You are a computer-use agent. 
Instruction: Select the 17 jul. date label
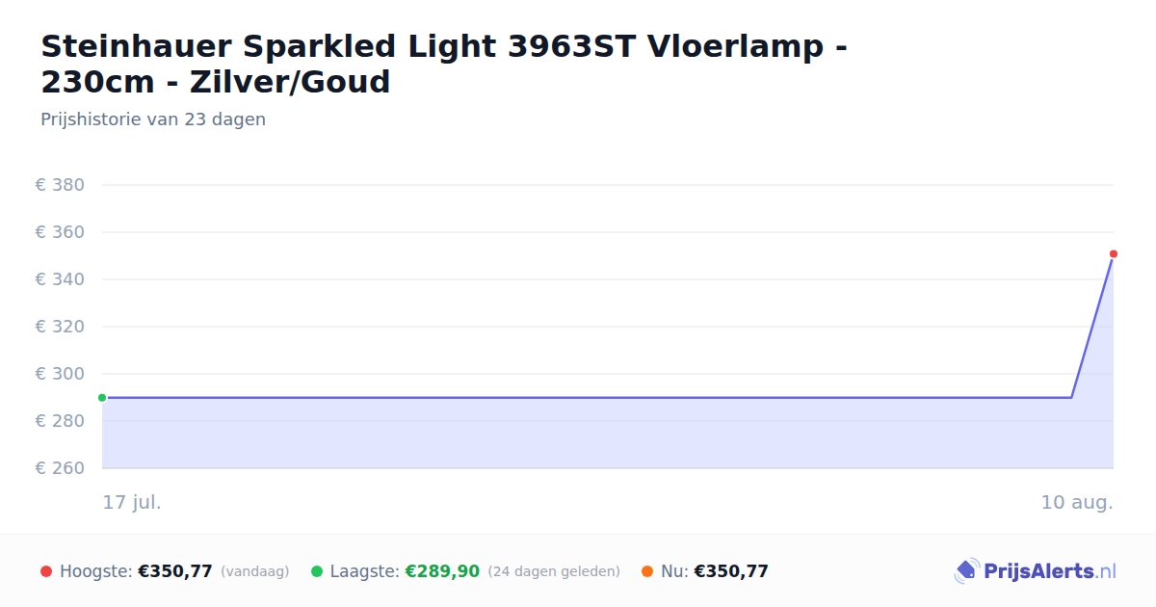coord(132,502)
